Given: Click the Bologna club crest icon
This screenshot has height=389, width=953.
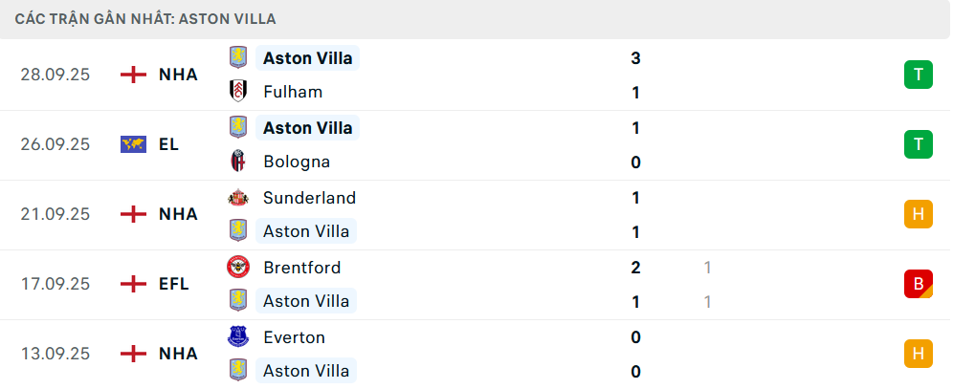Looking at the screenshot, I should coord(237,162).
